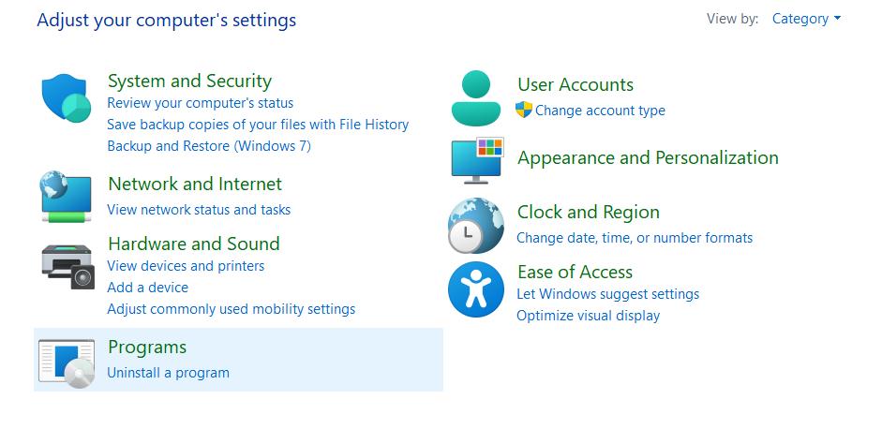The height and width of the screenshot is (429, 882).
Task: Open Ease of Access heading
Action: (575, 273)
